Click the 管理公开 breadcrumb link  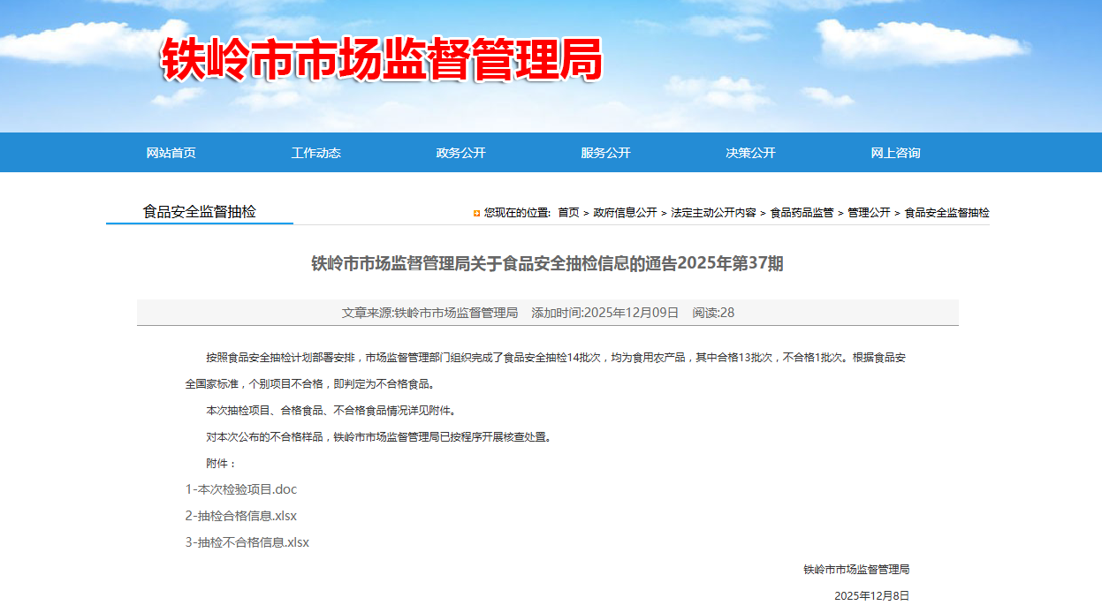pos(870,213)
